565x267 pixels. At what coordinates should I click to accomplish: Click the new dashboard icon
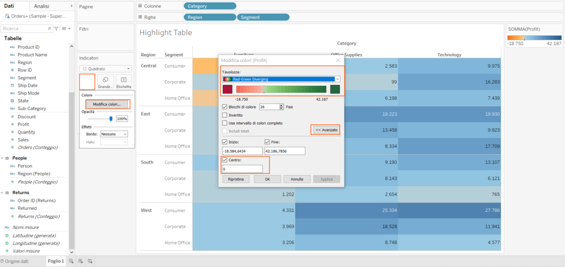click(81, 261)
